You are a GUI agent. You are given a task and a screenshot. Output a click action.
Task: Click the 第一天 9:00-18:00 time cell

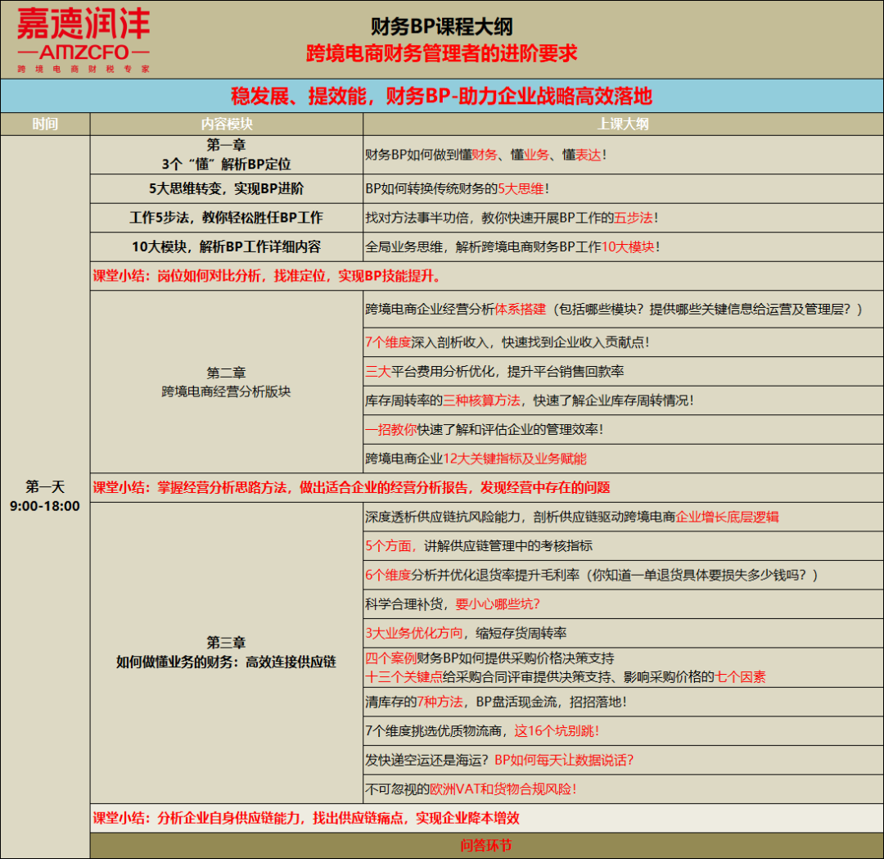pos(45,496)
